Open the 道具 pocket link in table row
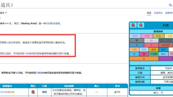The image size is (173, 97). click(44, 92)
